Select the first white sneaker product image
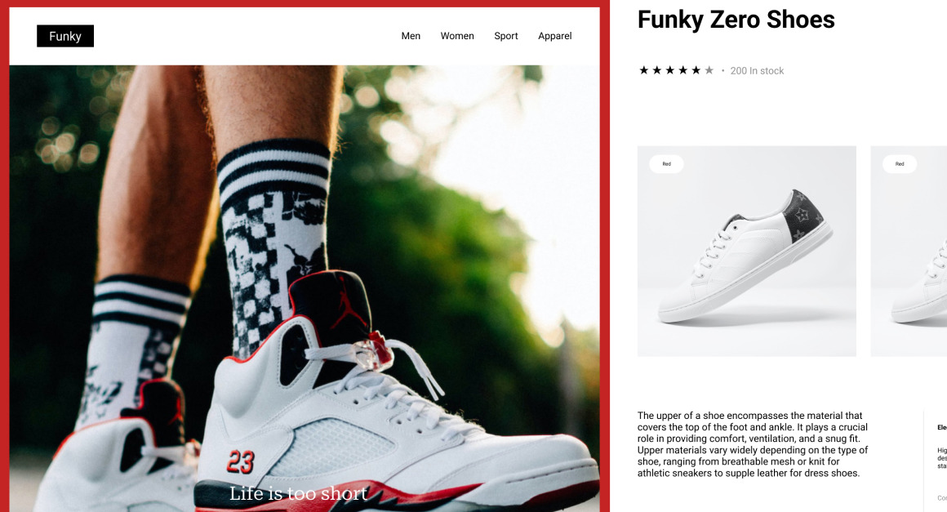Image resolution: width=947 pixels, height=512 pixels. tap(746, 252)
